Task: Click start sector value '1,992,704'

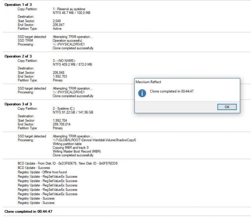Action: (x=60, y=121)
